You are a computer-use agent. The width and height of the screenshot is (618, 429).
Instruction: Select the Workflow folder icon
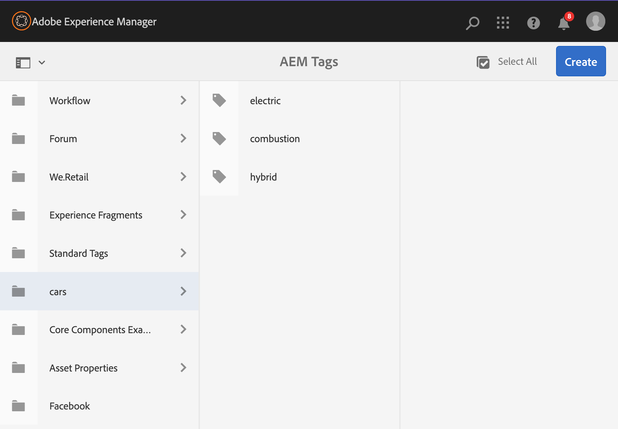(x=18, y=100)
